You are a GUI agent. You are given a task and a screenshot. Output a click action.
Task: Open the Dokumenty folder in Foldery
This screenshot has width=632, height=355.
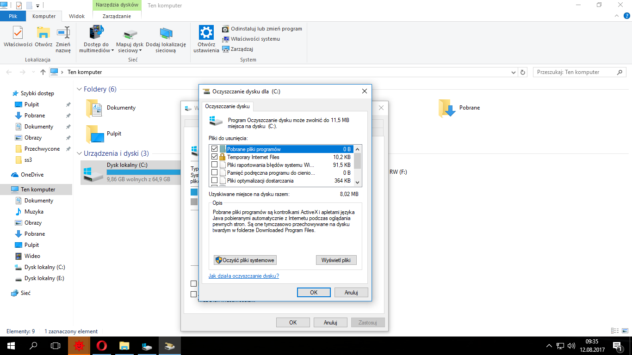pyautogui.click(x=111, y=108)
